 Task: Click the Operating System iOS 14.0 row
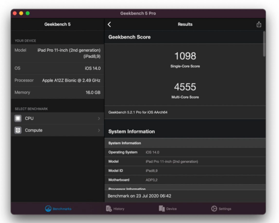pos(185,152)
